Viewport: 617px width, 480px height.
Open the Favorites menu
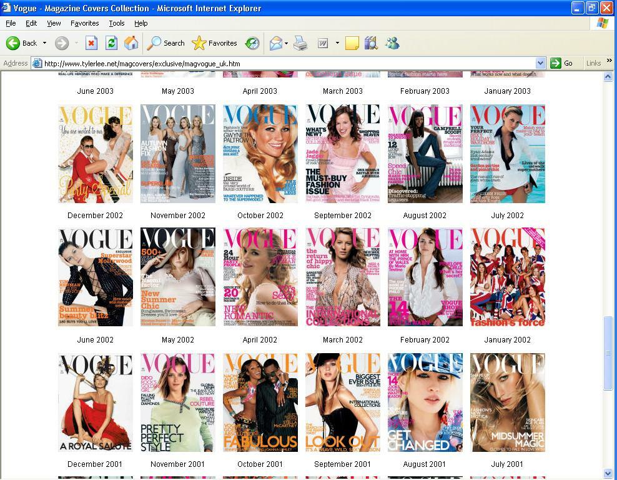(84, 23)
